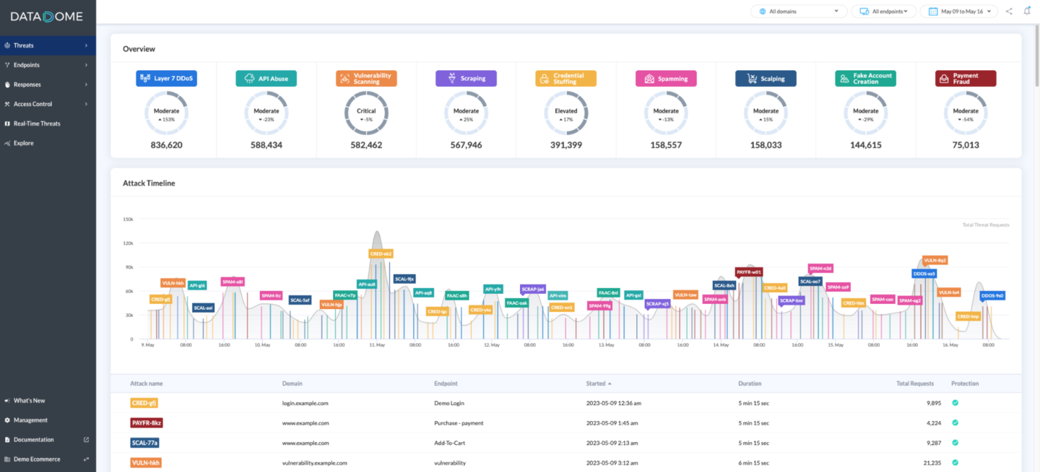Click the card icon in Payment Fraud badge
The height and width of the screenshot is (472, 1040).
point(944,78)
